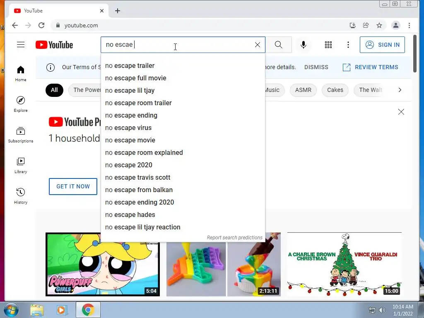The image size is (424, 318).
Task: Open History in the sidebar
Action: click(x=21, y=196)
